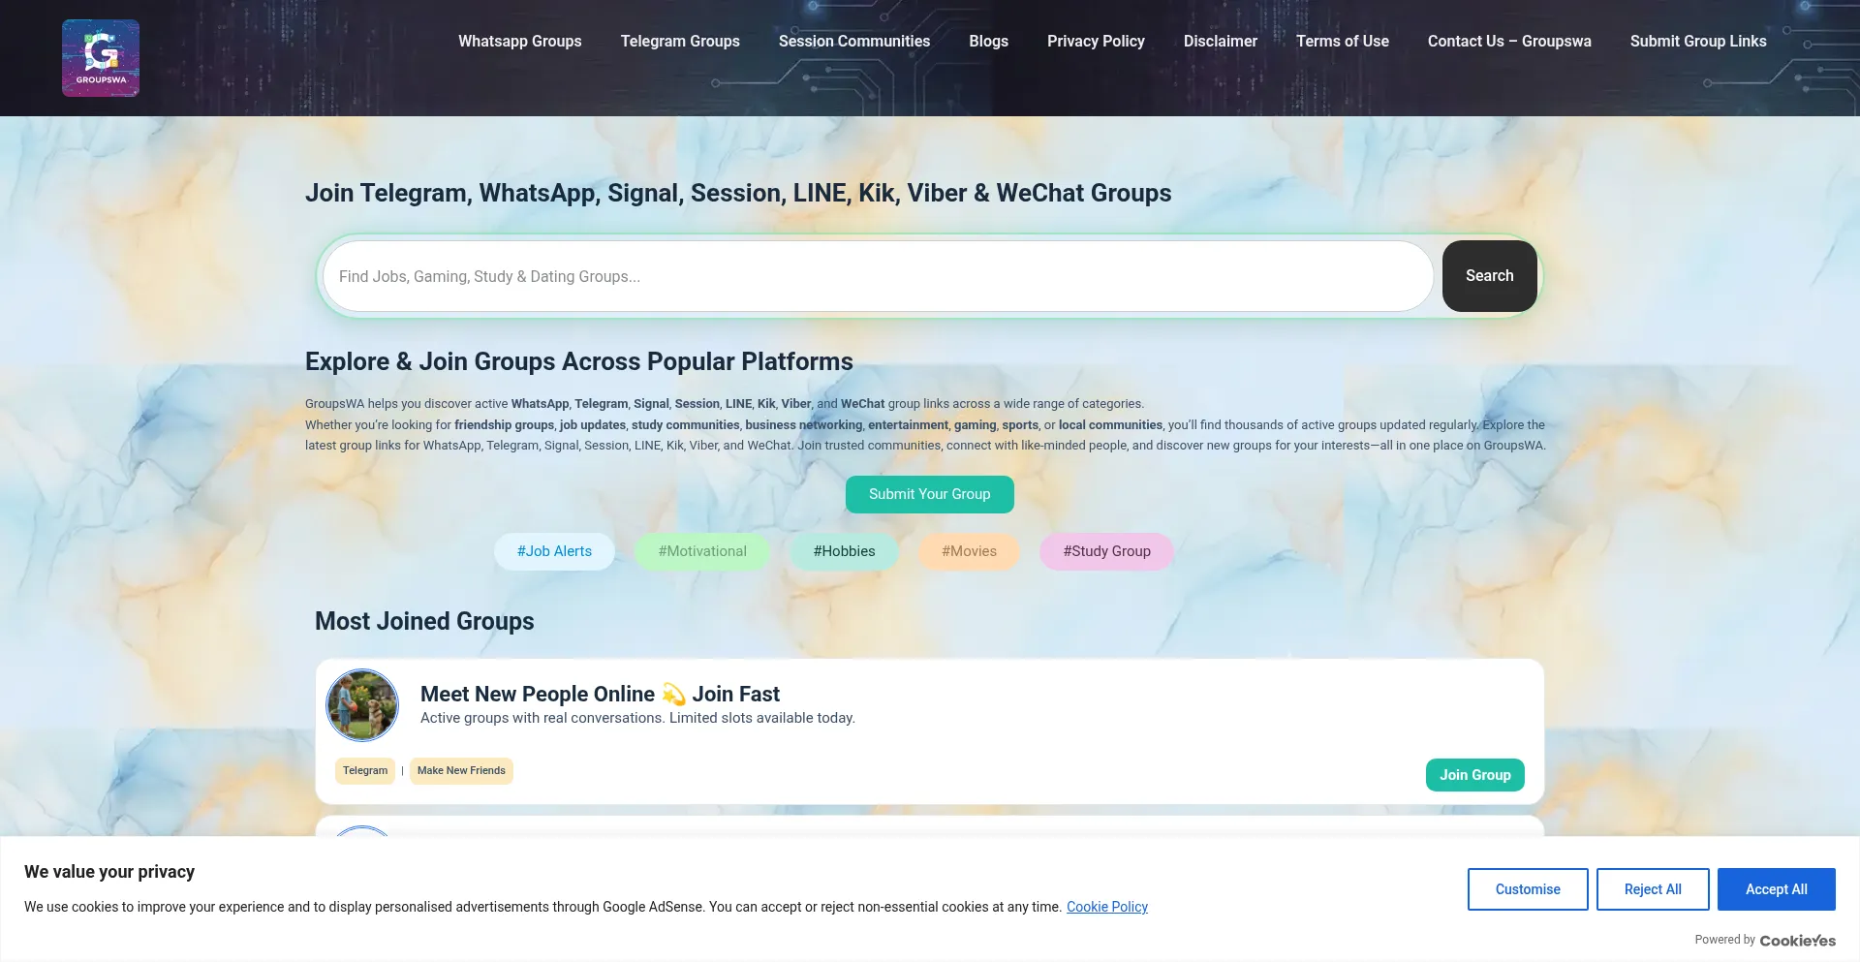
Task: Click Customise cookie preferences button
Action: coord(1528,889)
